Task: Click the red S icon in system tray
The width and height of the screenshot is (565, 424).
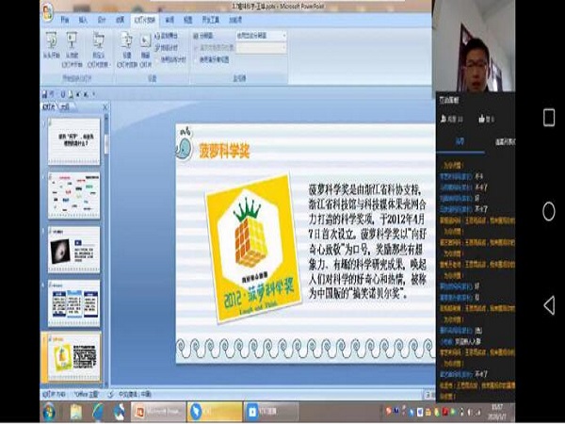Action: click(x=388, y=411)
